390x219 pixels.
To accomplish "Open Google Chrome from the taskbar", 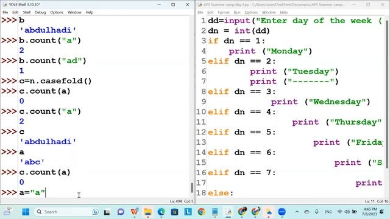I will [x=202, y=212].
